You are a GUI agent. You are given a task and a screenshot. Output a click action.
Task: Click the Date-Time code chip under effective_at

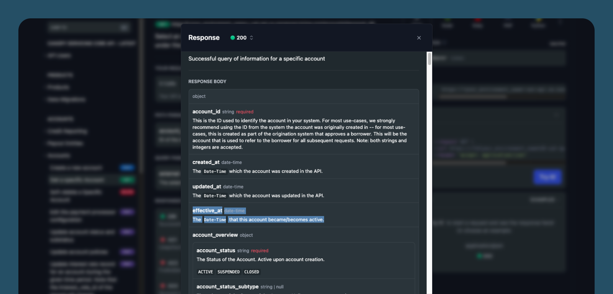215,220
